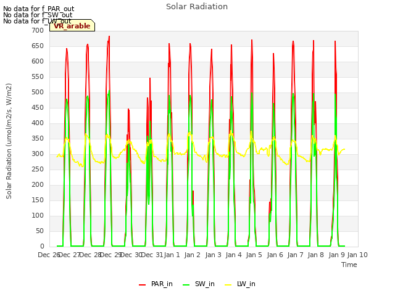
Task: Click the LW_in yellow legend swatch
Action: [x=228, y=284]
